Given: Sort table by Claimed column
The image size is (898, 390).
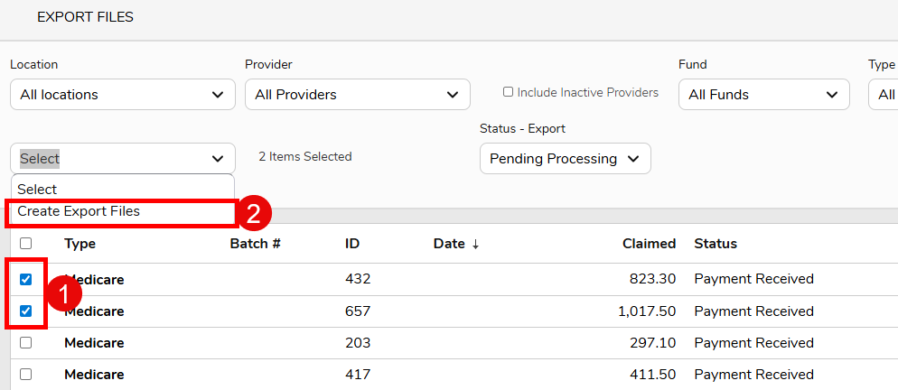Looking at the screenshot, I should (x=649, y=244).
